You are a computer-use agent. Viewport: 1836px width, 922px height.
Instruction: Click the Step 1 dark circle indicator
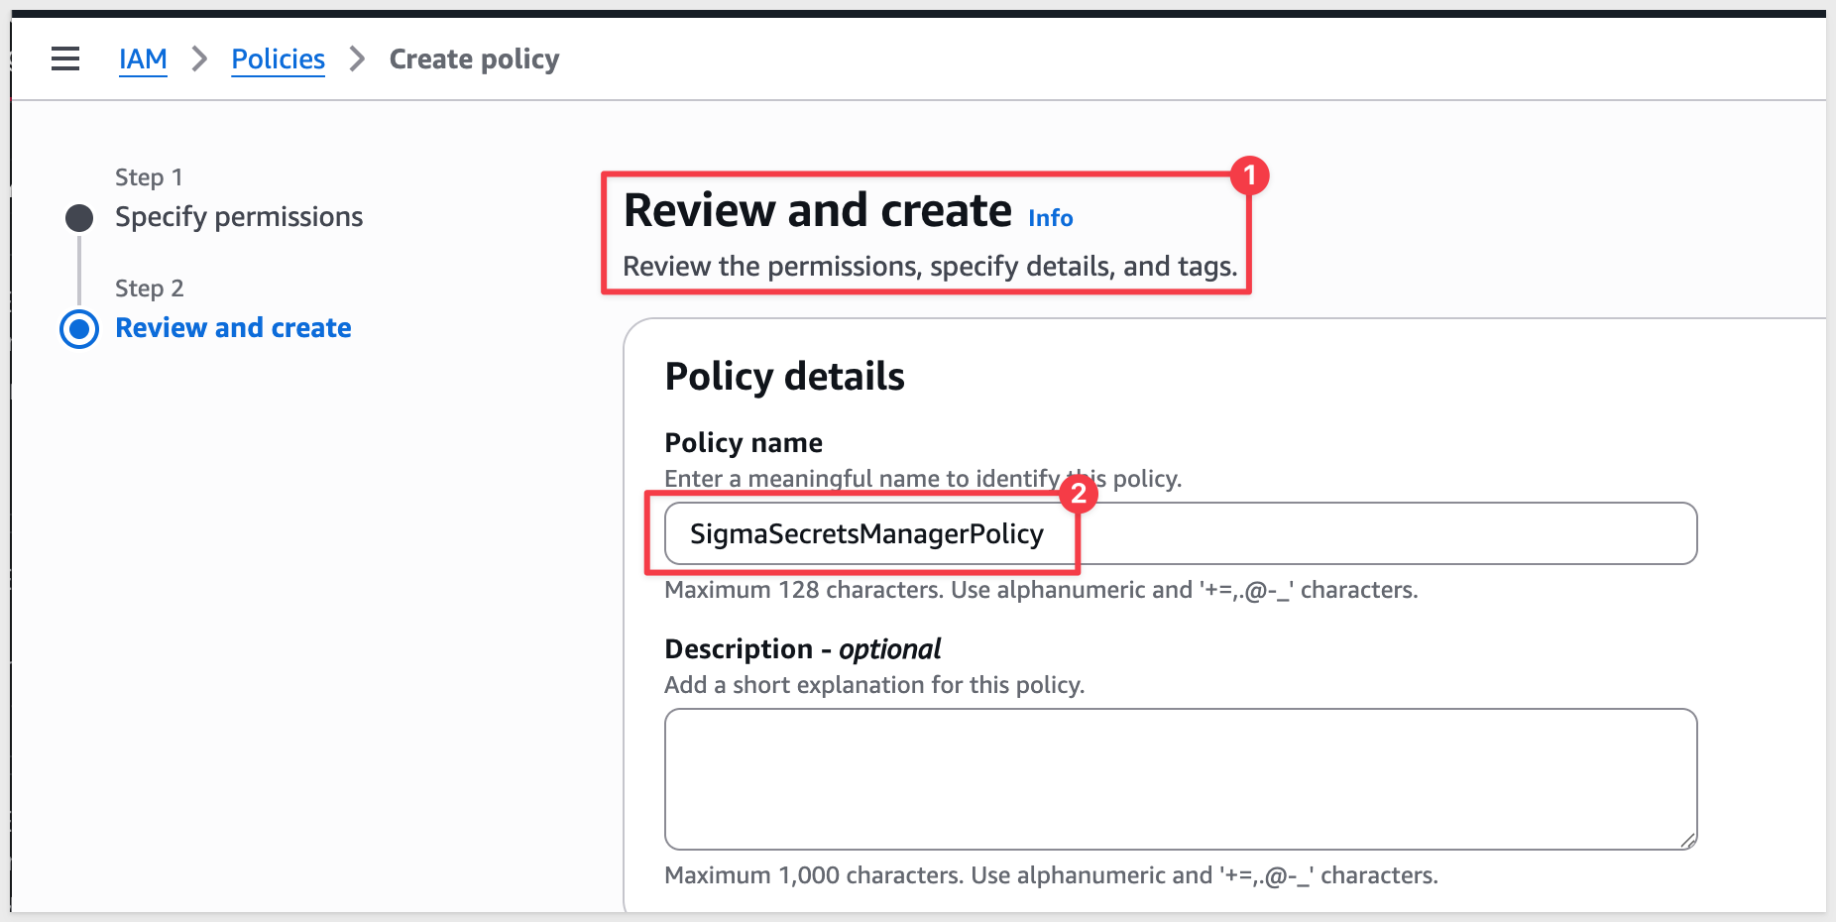(79, 218)
